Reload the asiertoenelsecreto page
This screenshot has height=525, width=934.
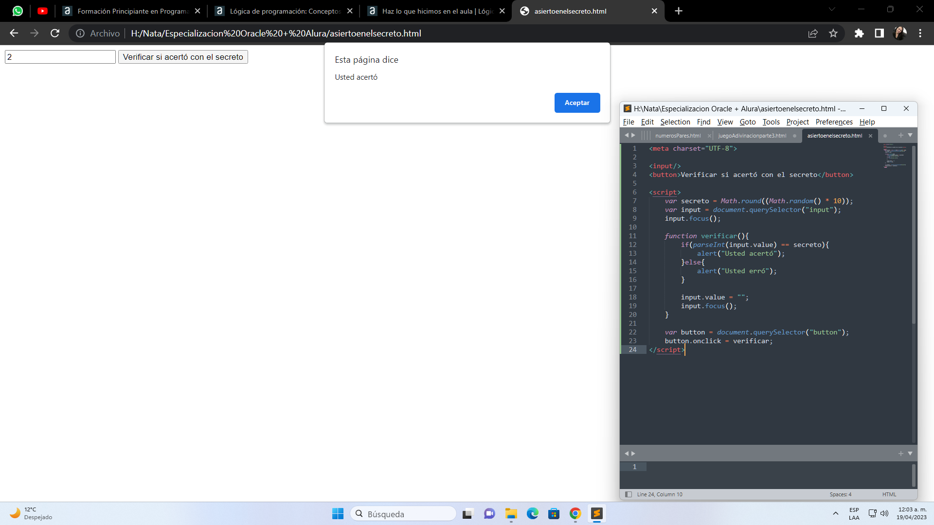coord(55,33)
